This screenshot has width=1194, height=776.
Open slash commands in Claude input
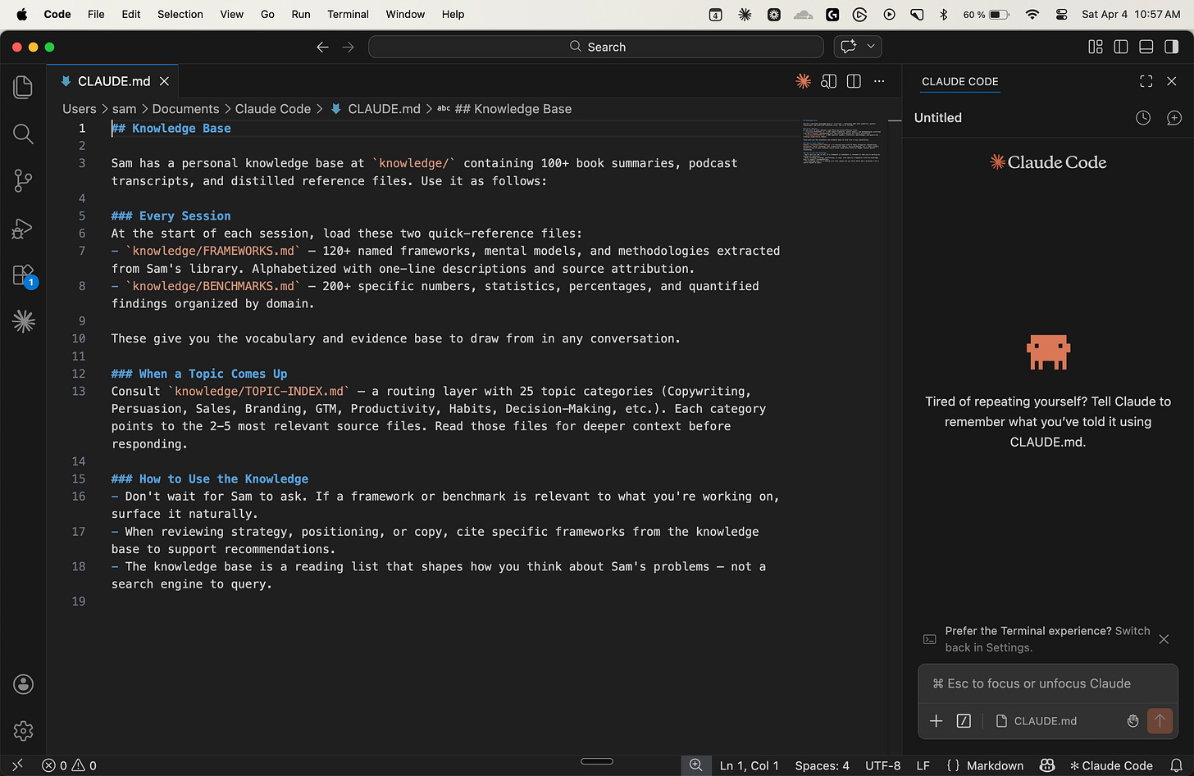964,721
